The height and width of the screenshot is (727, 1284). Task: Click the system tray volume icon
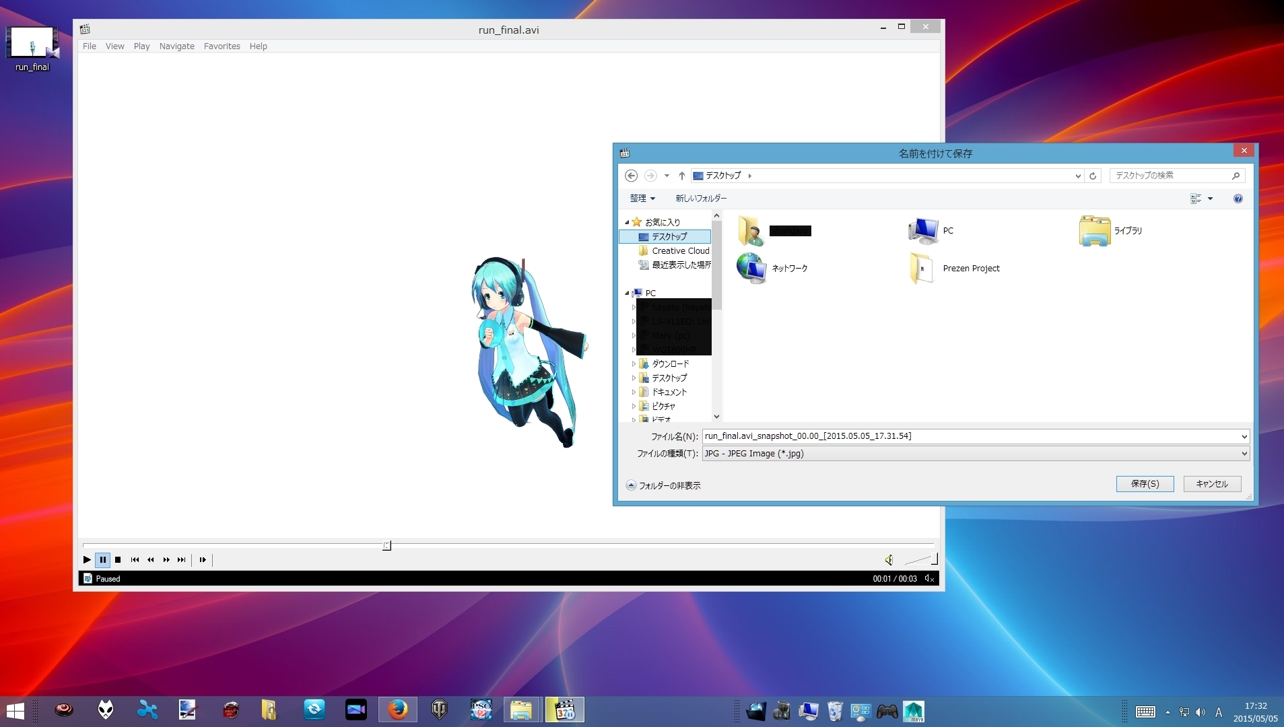(x=1201, y=712)
